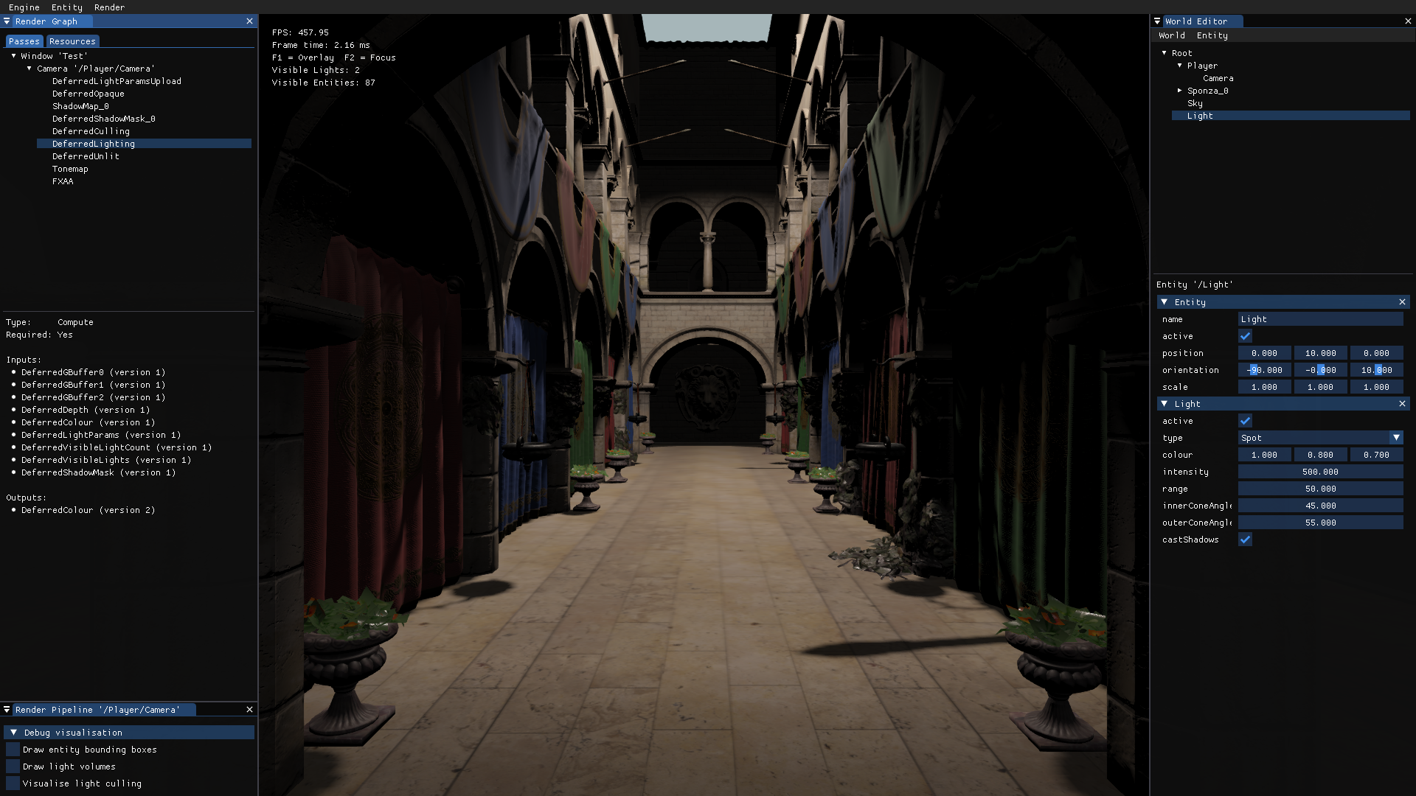
Task: Switch to the Resources tab
Action: 72,41
